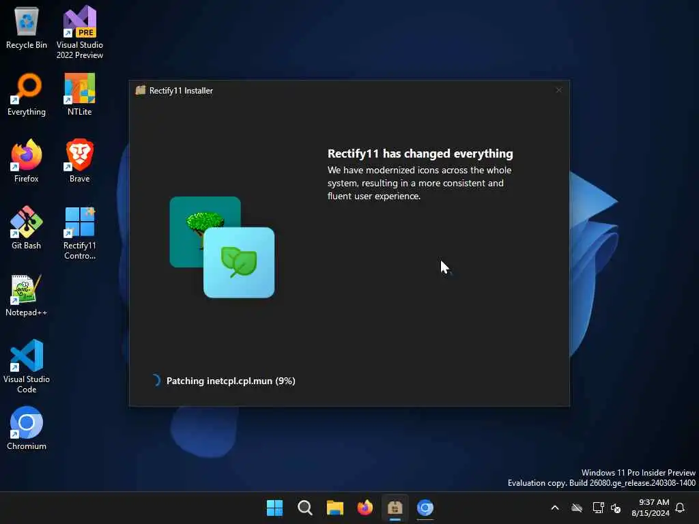
Task: Click the Visual Studio Code shortcut
Action: [27, 366]
